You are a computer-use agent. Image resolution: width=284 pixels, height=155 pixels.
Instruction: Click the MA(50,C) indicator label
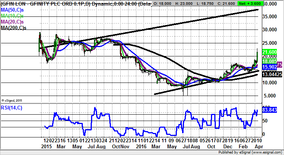tap(12, 9)
